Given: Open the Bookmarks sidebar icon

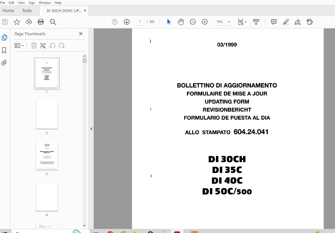Looking at the screenshot, I should tap(4, 50).
